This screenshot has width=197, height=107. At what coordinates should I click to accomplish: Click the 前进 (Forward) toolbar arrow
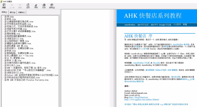[20, 6]
